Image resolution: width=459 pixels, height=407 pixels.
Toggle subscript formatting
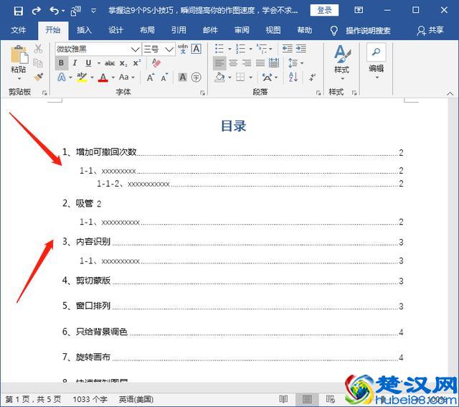[123, 63]
